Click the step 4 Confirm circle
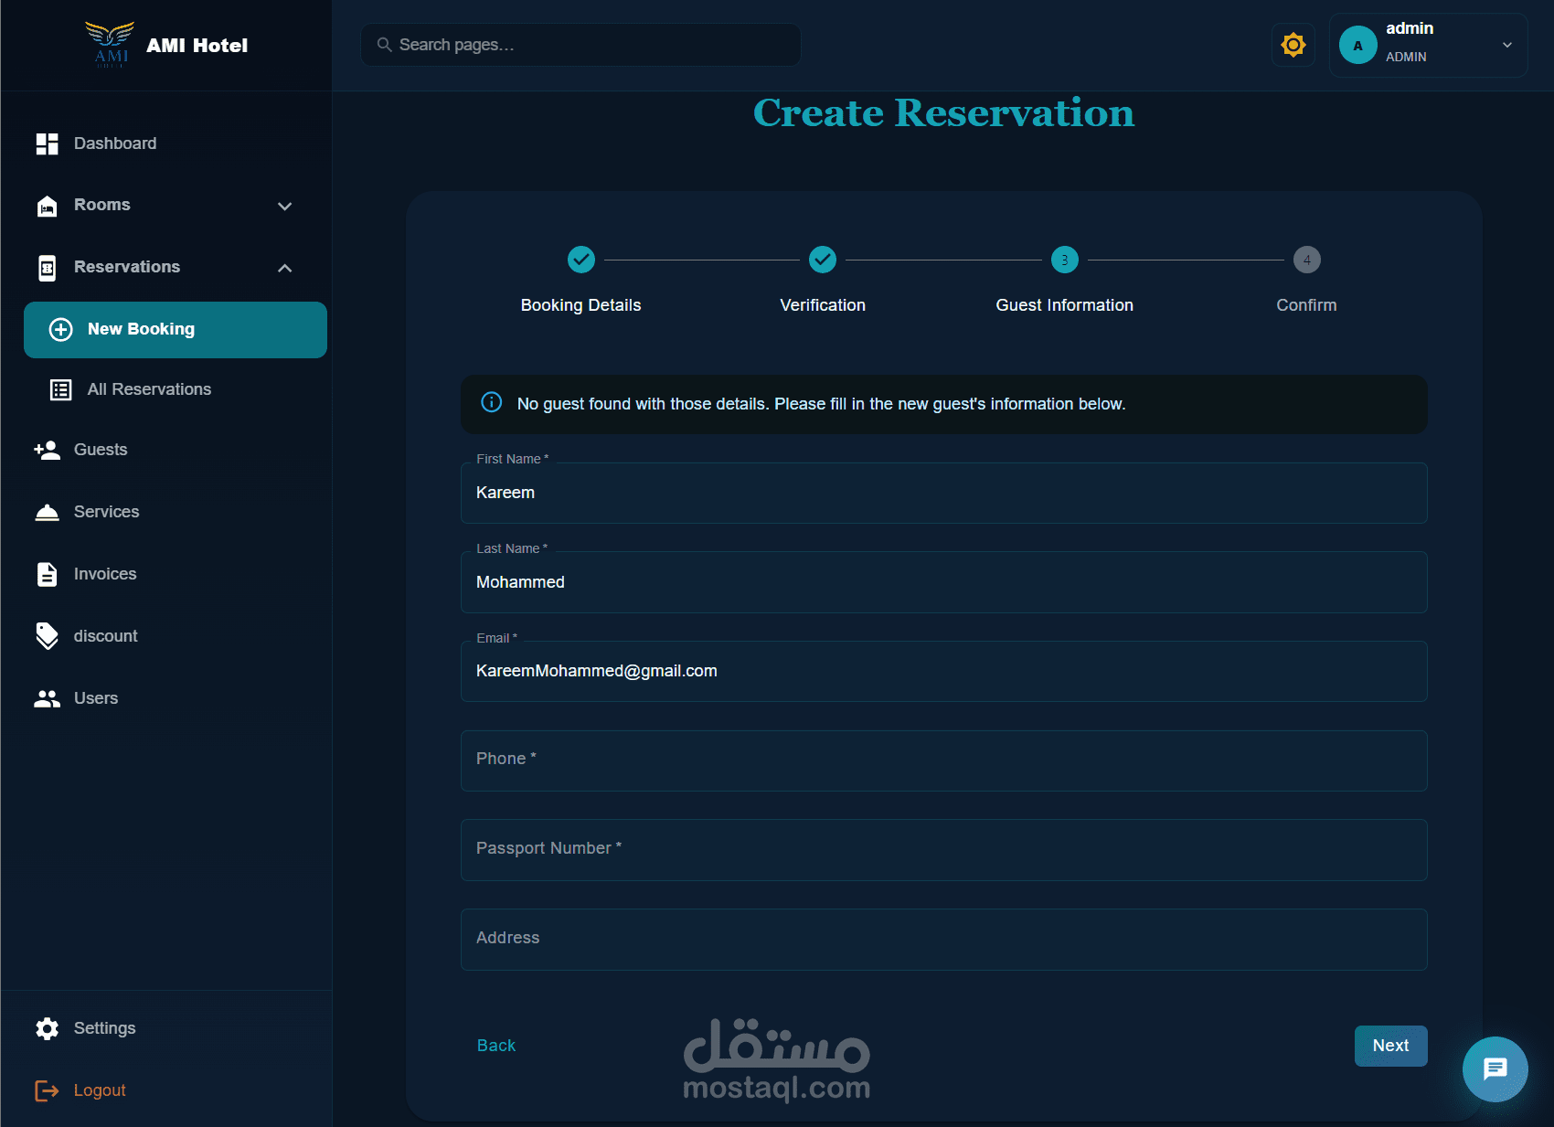Screen dimensions: 1554x1127 pos(1306,260)
